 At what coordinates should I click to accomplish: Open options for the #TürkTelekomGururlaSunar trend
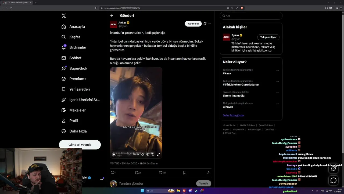[x=278, y=82]
